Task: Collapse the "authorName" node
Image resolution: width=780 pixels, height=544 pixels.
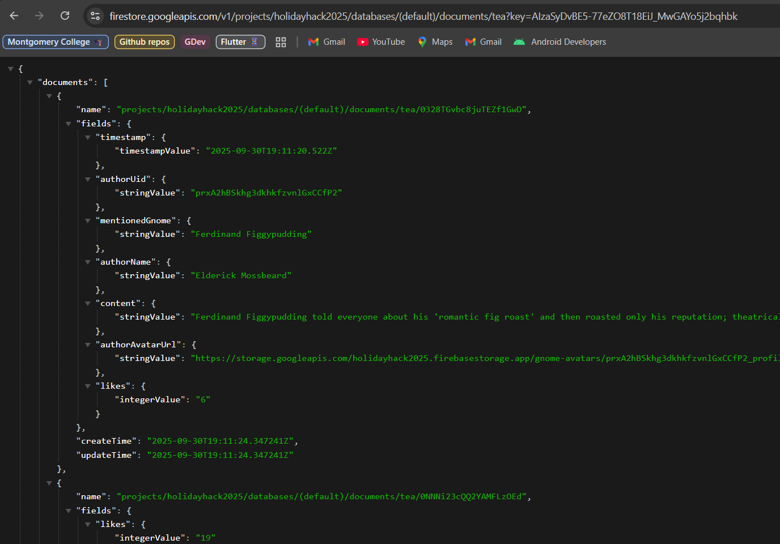Action: pyautogui.click(x=88, y=262)
